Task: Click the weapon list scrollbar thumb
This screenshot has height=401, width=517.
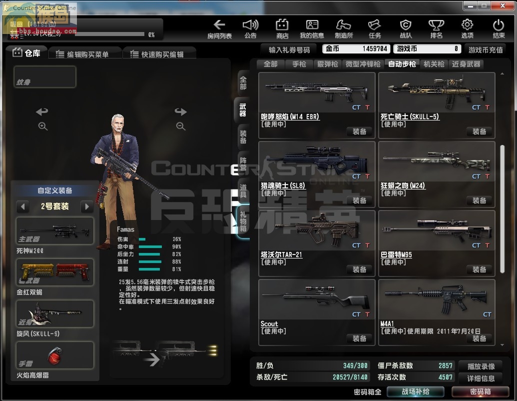Action: click(x=502, y=209)
